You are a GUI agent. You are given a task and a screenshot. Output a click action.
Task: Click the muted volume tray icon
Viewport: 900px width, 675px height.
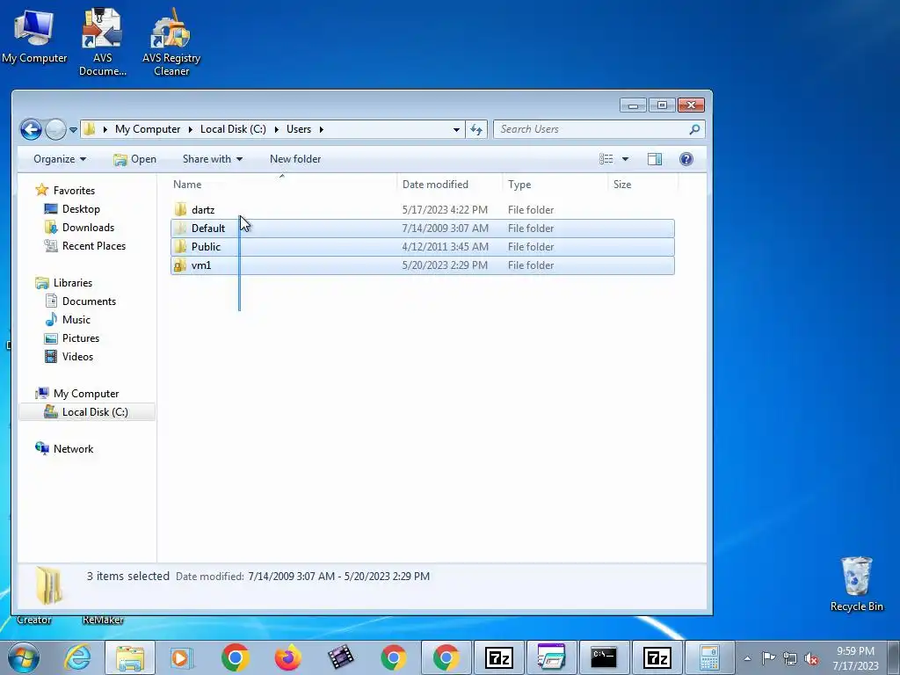pyautogui.click(x=811, y=658)
